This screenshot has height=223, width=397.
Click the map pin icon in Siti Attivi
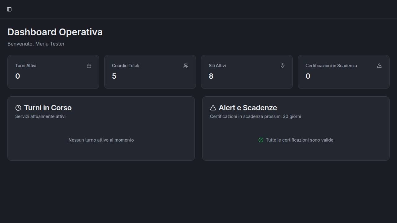pyautogui.click(x=283, y=66)
